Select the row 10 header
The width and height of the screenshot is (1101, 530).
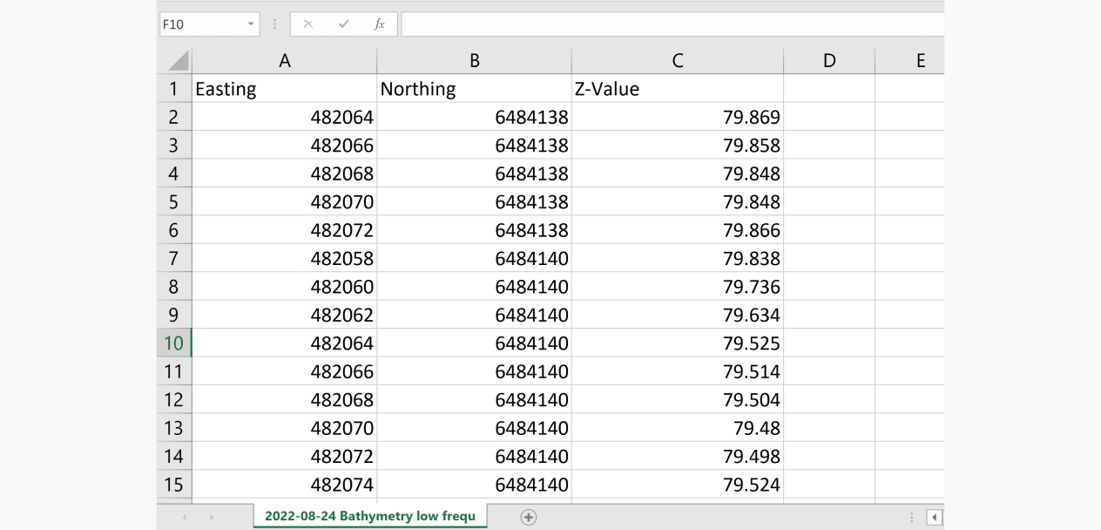[x=173, y=343]
